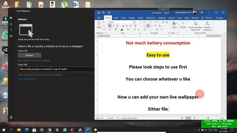Center-align the paragraph text
Screen dimensions: 237x133
(x=148, y=26)
